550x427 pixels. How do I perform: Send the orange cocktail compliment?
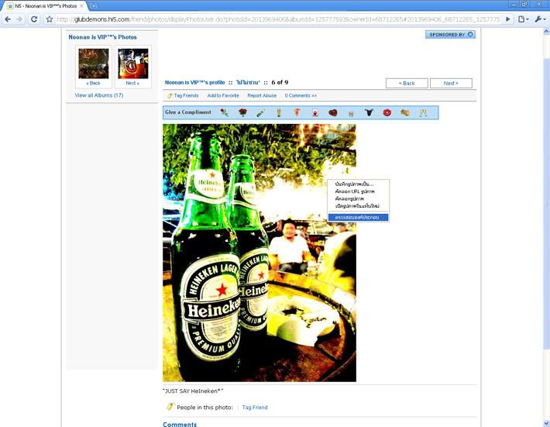point(297,112)
